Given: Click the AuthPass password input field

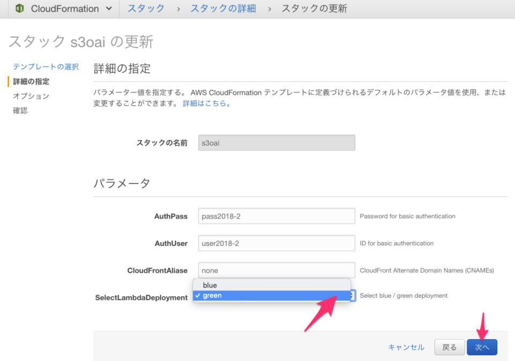Looking at the screenshot, I should pyautogui.click(x=276, y=216).
